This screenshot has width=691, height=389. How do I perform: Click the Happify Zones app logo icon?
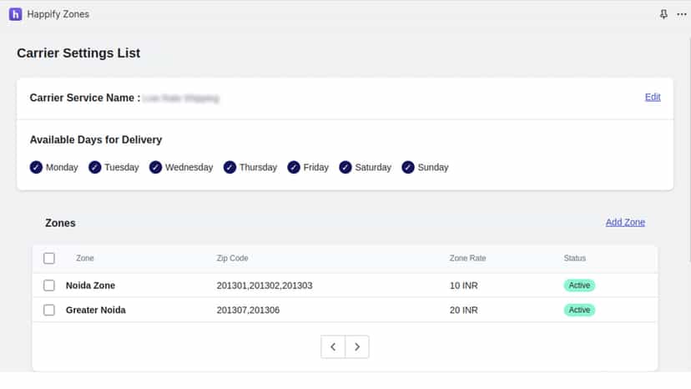coord(15,14)
